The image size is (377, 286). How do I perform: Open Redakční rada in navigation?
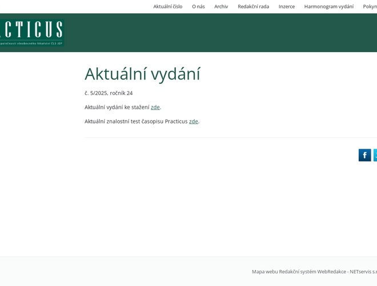click(253, 6)
